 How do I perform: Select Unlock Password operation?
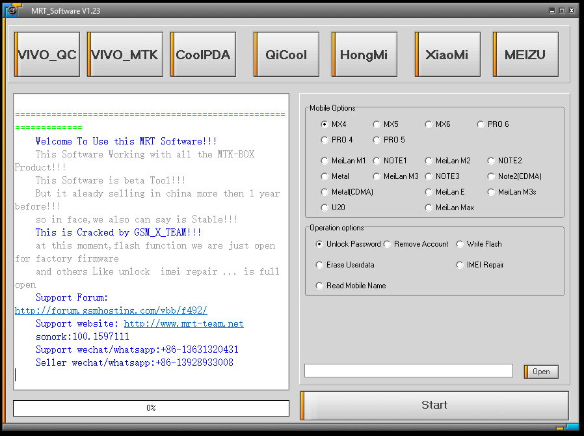(348, 244)
